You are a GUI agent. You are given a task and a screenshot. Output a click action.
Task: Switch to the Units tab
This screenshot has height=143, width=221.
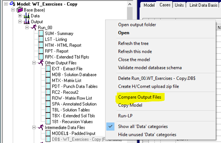pos(179,5)
